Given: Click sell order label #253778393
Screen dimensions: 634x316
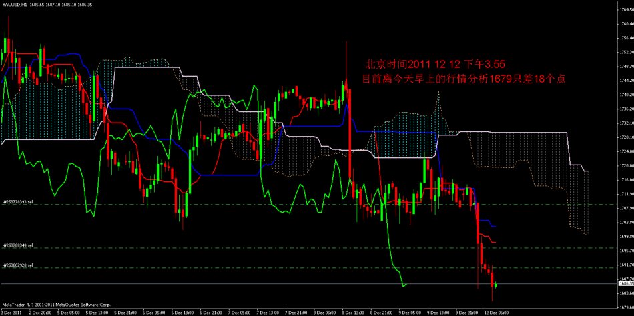Looking at the screenshot, I should click(19, 201).
